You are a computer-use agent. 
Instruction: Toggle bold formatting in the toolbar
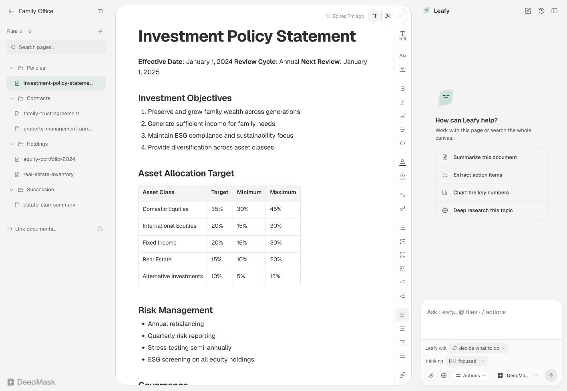(402, 88)
